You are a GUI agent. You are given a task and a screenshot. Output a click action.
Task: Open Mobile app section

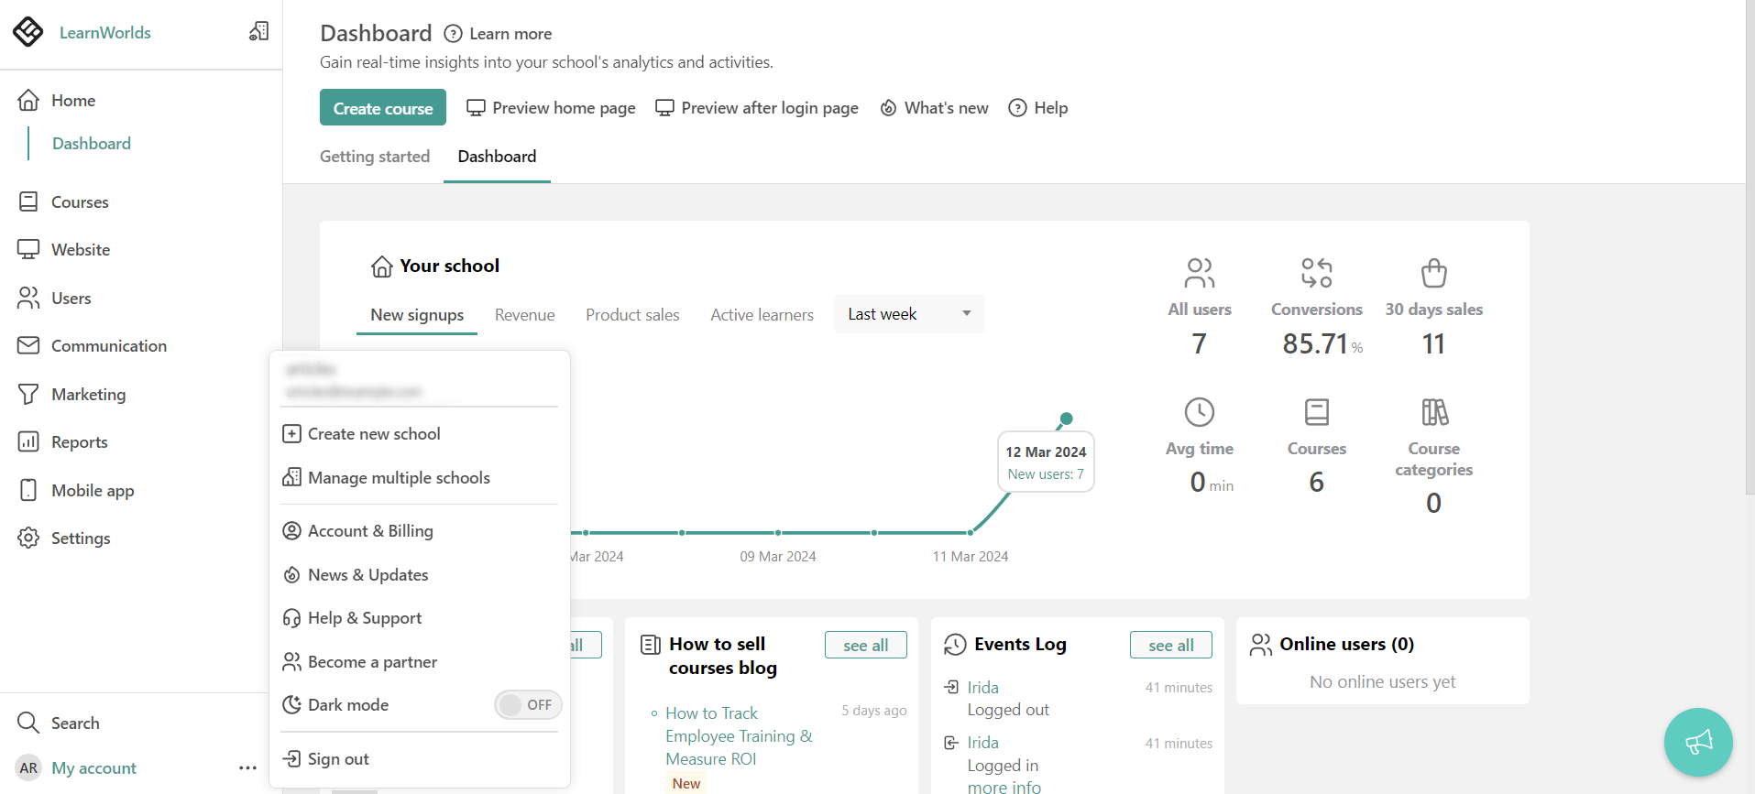tap(92, 491)
